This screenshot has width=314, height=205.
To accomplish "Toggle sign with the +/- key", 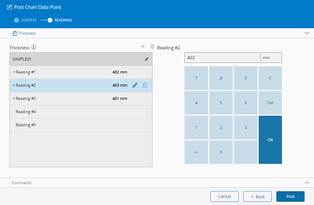I will pyautogui.click(x=196, y=152).
